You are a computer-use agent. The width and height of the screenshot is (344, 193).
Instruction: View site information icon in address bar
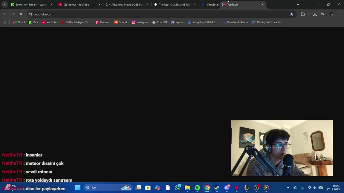(31, 14)
